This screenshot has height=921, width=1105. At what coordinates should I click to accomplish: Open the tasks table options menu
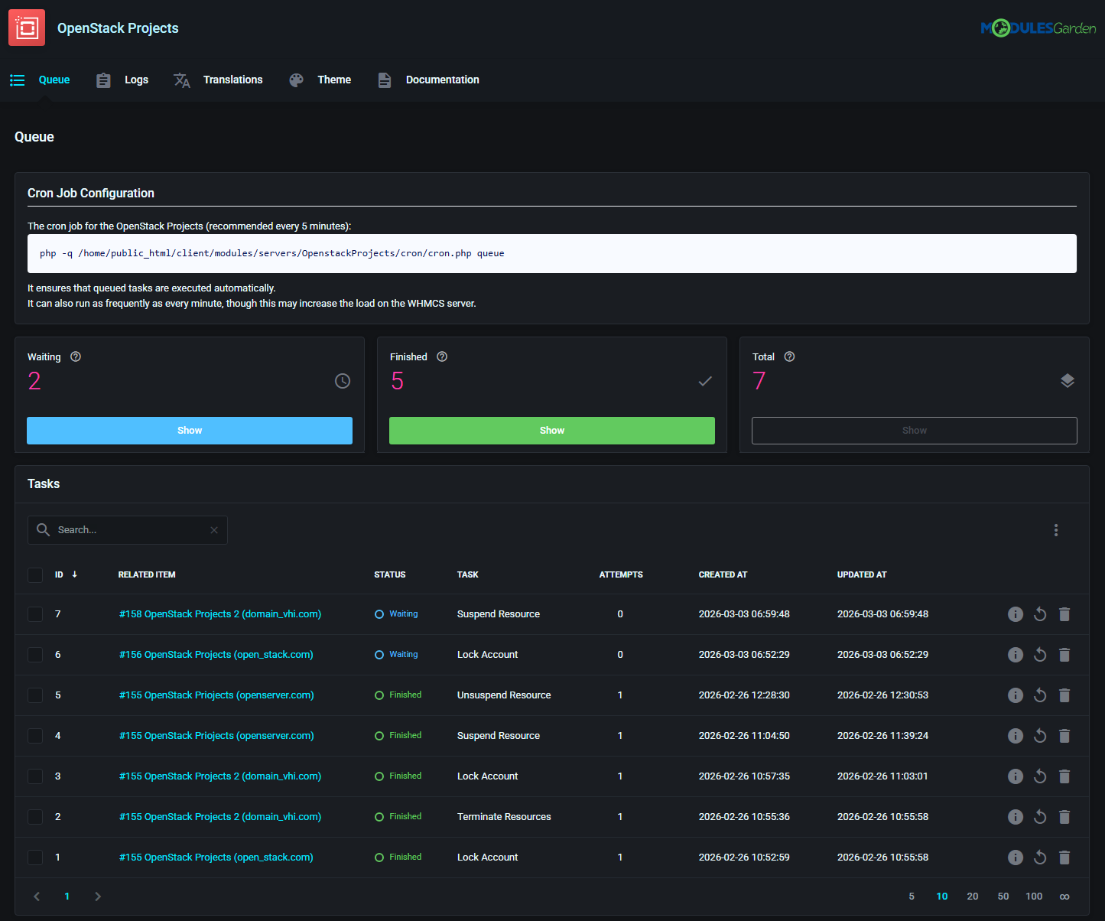coord(1056,530)
